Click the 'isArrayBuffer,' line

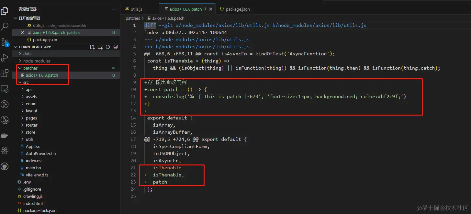point(173,132)
